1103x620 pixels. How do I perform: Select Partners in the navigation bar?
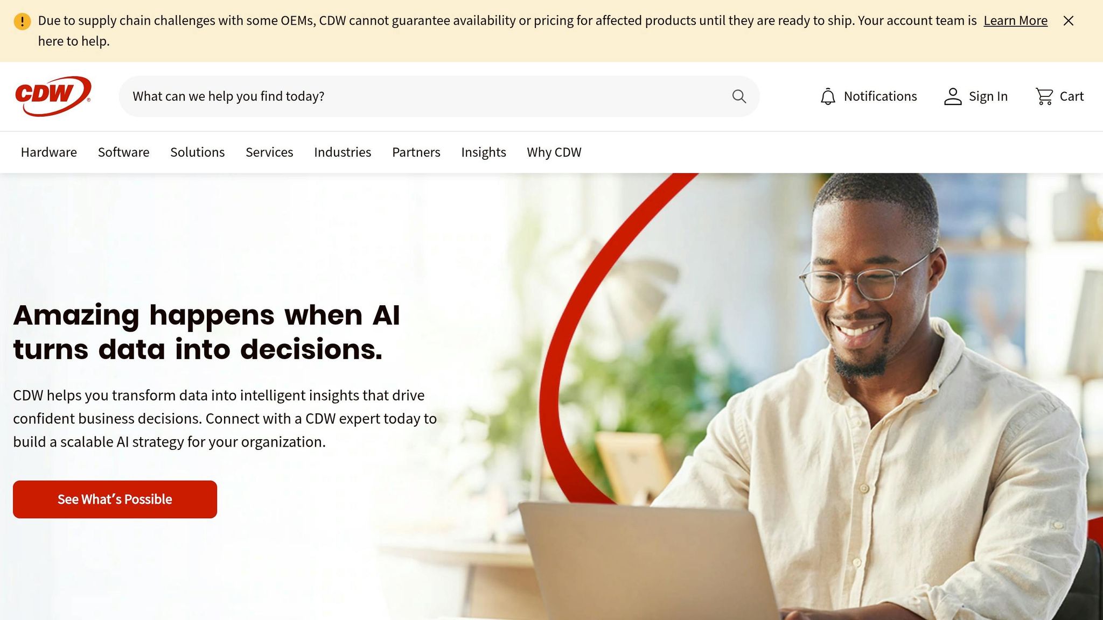[x=416, y=152]
